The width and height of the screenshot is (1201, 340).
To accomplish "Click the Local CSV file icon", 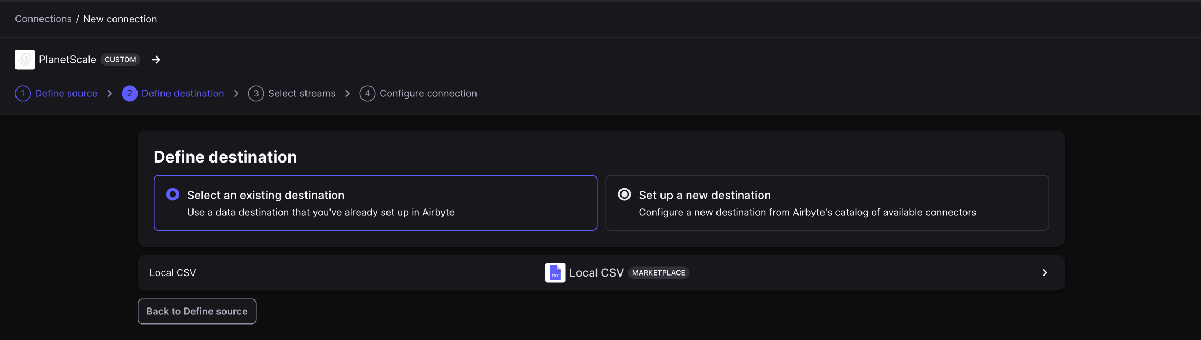I will coord(555,273).
